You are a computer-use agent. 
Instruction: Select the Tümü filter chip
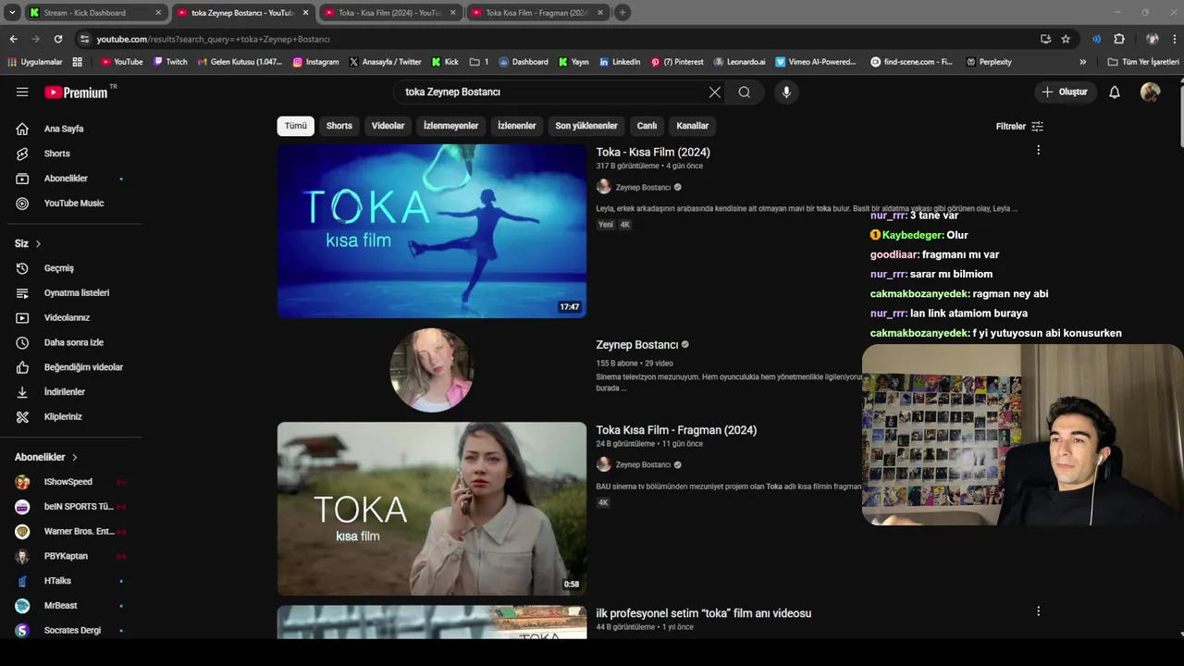click(x=296, y=126)
